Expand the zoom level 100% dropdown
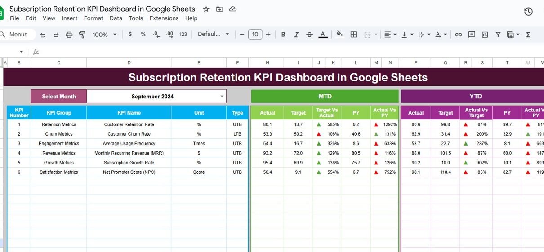This screenshot has width=544, height=252. click(x=104, y=35)
